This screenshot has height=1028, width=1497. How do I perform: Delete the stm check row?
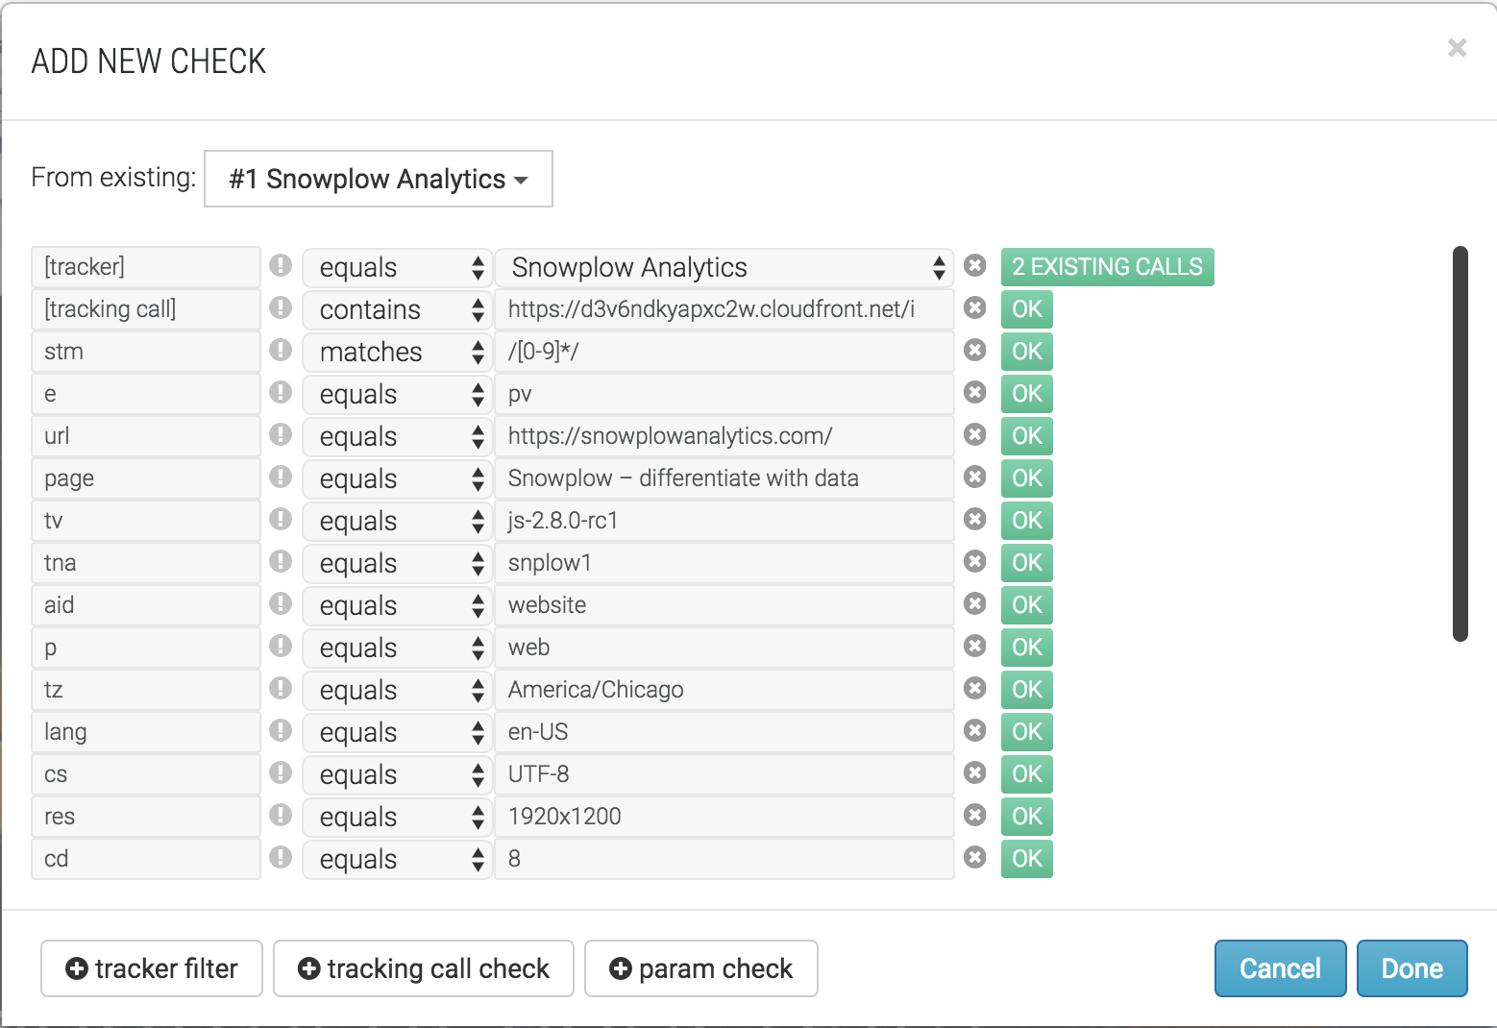974,351
